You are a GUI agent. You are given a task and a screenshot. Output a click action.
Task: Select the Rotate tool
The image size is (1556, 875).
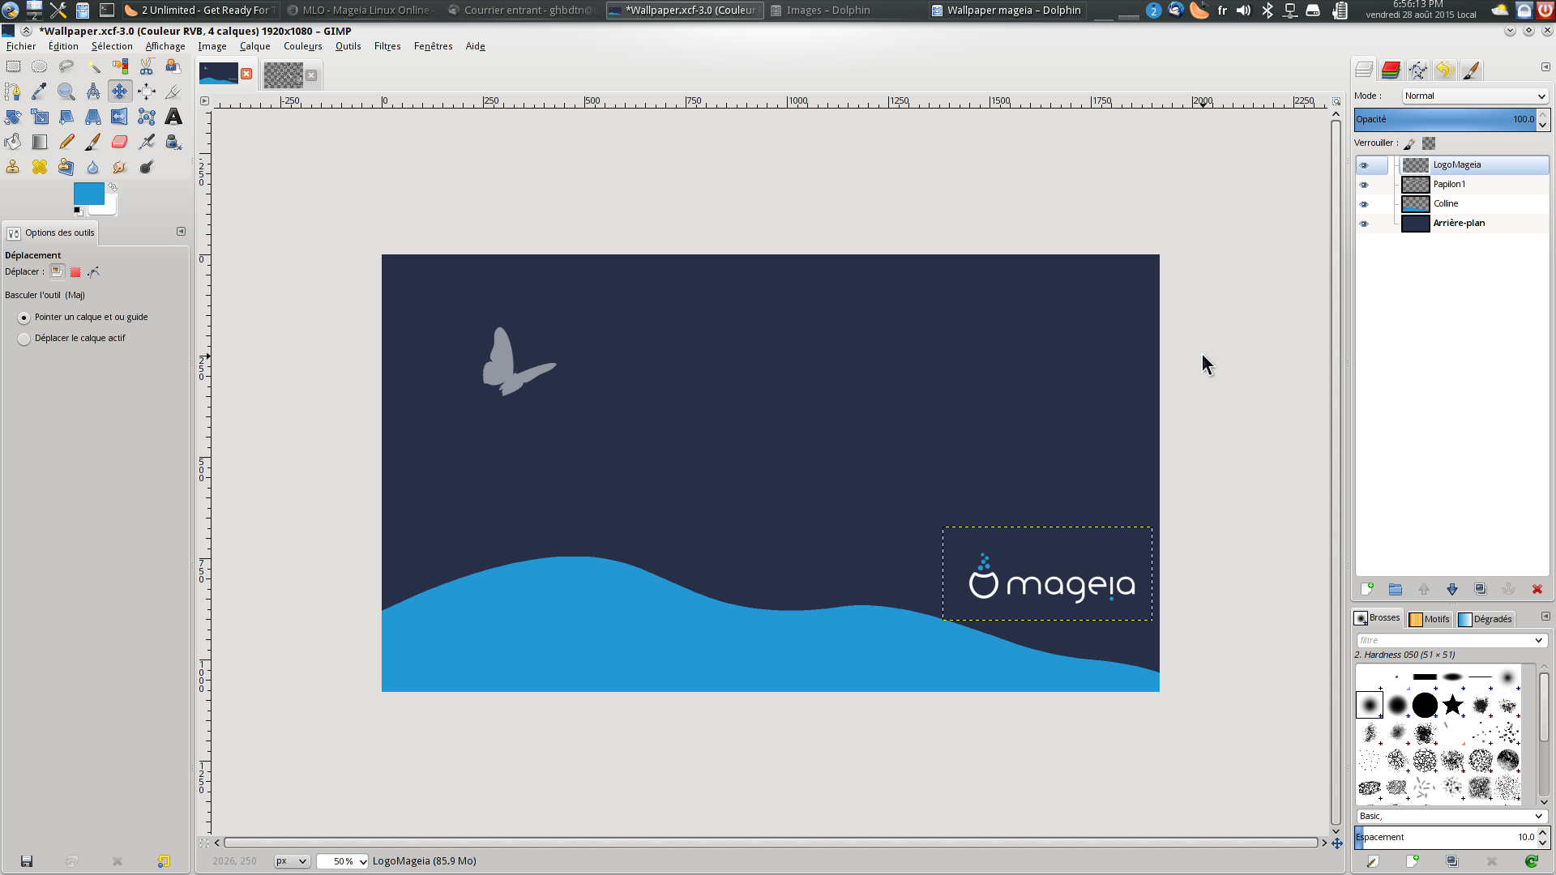point(13,117)
